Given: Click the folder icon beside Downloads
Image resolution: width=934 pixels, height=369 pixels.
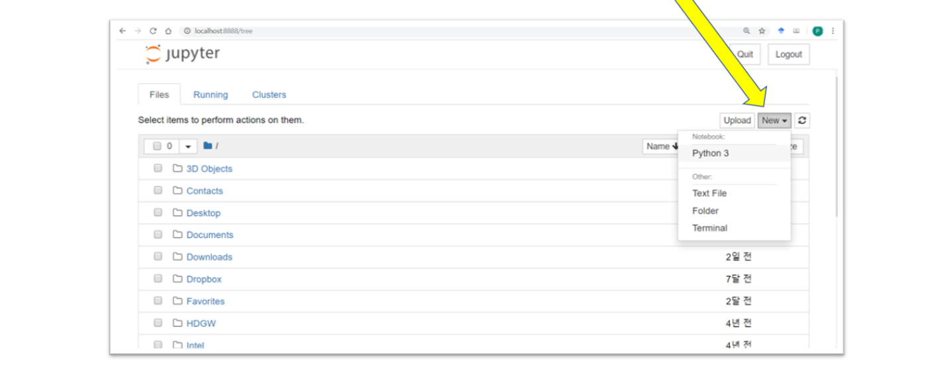Looking at the screenshot, I should tap(178, 256).
